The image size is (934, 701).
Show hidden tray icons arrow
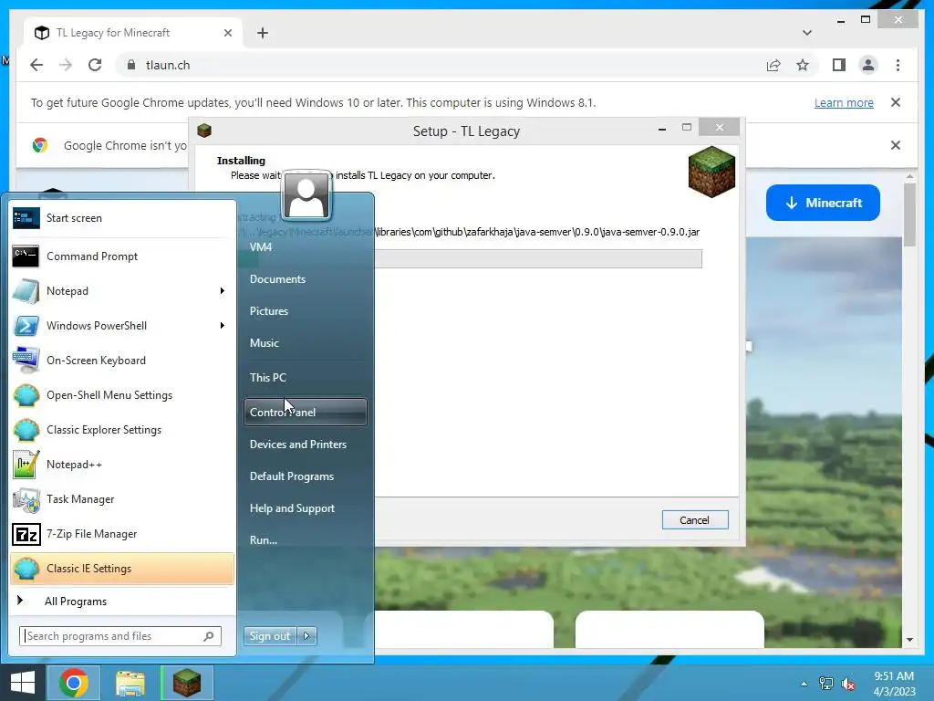click(x=804, y=684)
